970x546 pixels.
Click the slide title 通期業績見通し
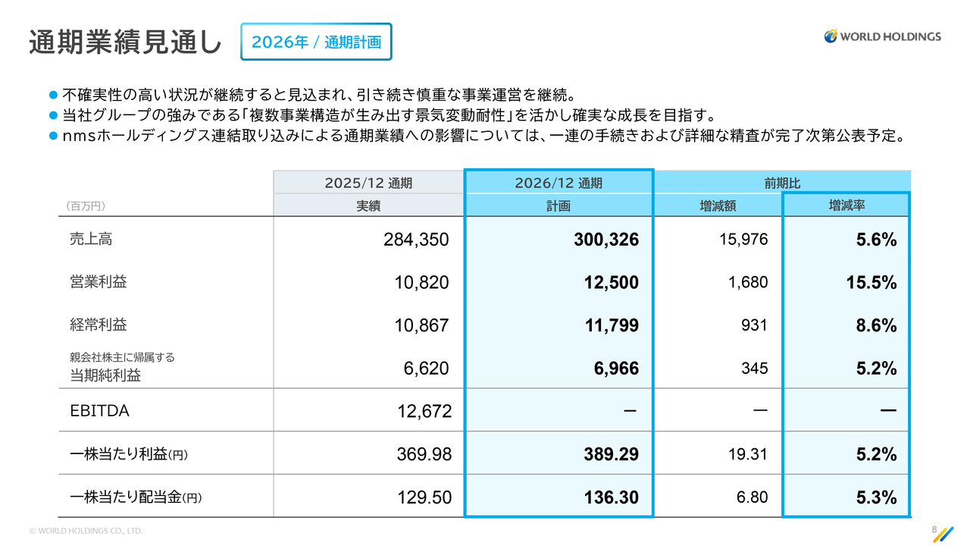(x=125, y=42)
